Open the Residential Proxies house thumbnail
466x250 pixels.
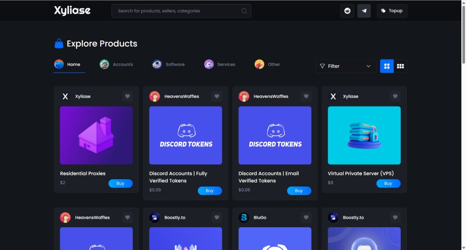coord(96,135)
